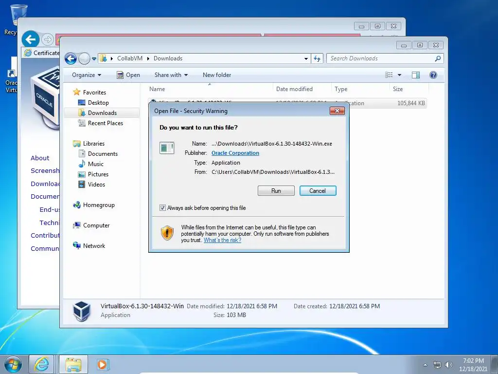Click Run in the security warning
The image size is (498, 374).
276,191
